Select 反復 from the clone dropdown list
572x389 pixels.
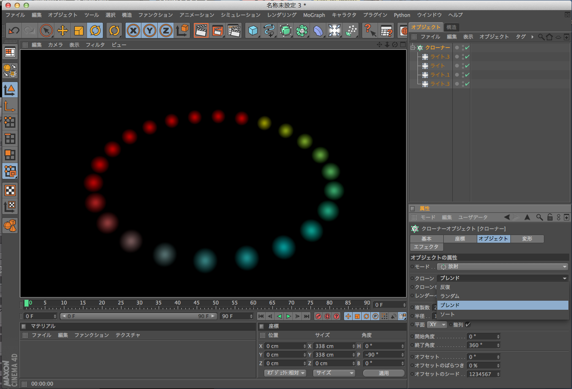503,287
